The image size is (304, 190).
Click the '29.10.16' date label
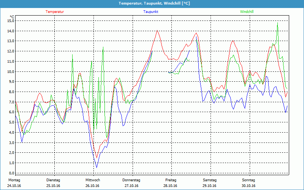pos(209,186)
